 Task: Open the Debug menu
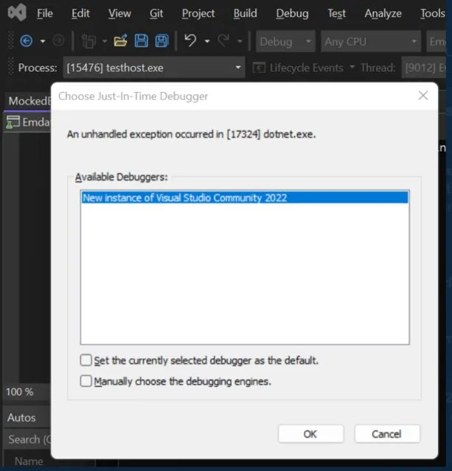292,13
